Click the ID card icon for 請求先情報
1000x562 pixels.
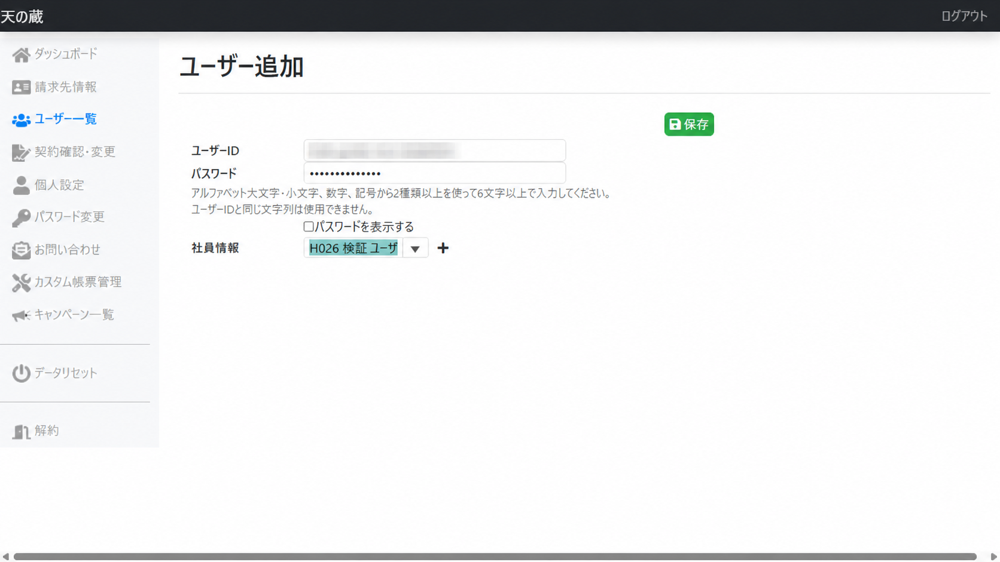coord(21,87)
